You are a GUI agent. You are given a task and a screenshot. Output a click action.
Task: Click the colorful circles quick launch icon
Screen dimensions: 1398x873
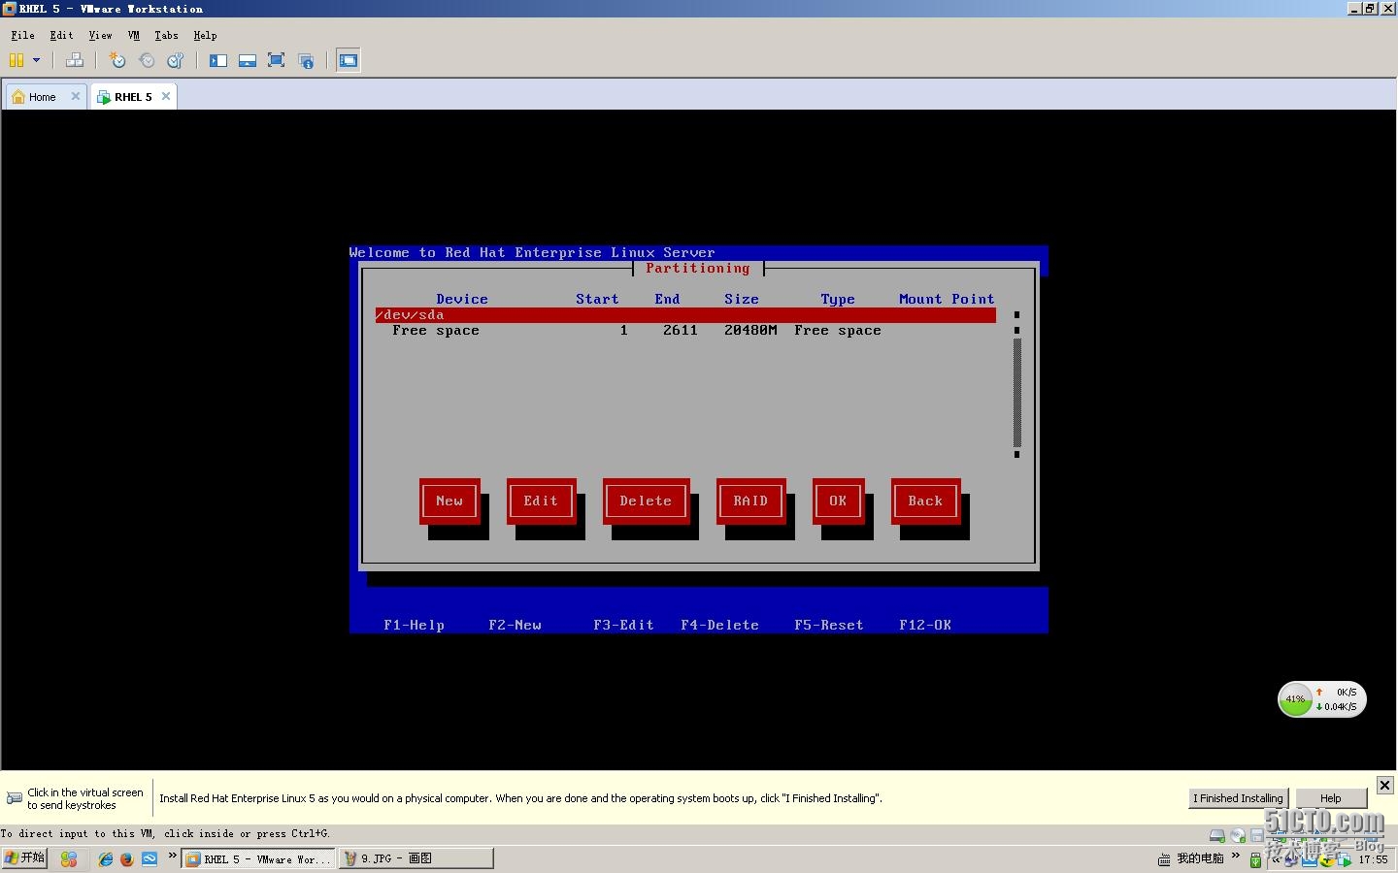[x=68, y=858]
